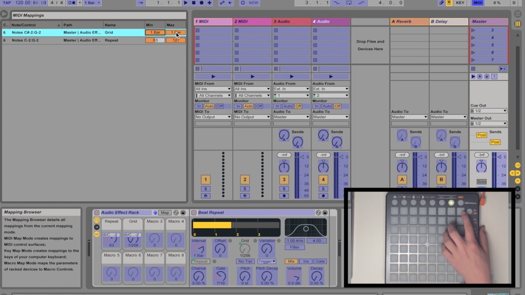Click the Beat Repeat Interval knob

pyautogui.click(x=199, y=248)
